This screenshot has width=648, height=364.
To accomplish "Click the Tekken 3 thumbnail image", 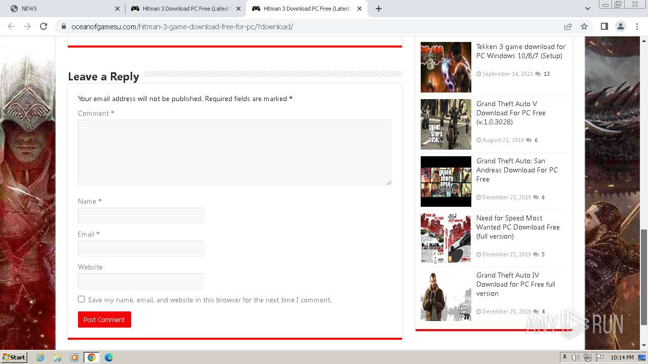I will [x=446, y=67].
